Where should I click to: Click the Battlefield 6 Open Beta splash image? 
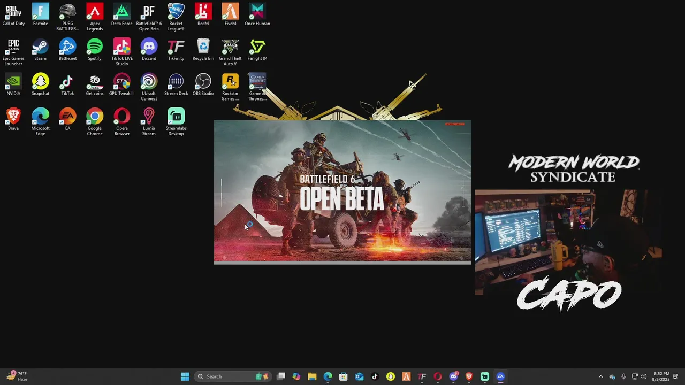(342, 192)
